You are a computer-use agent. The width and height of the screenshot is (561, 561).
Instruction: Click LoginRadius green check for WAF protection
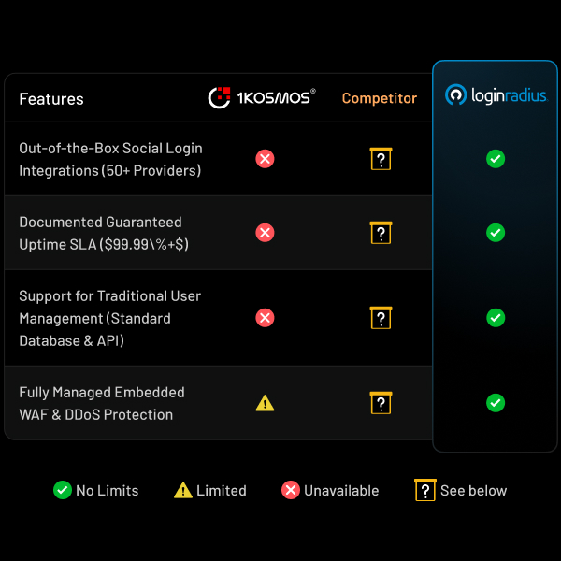click(x=496, y=403)
